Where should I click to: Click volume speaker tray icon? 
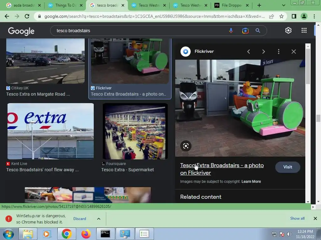tap(289, 234)
